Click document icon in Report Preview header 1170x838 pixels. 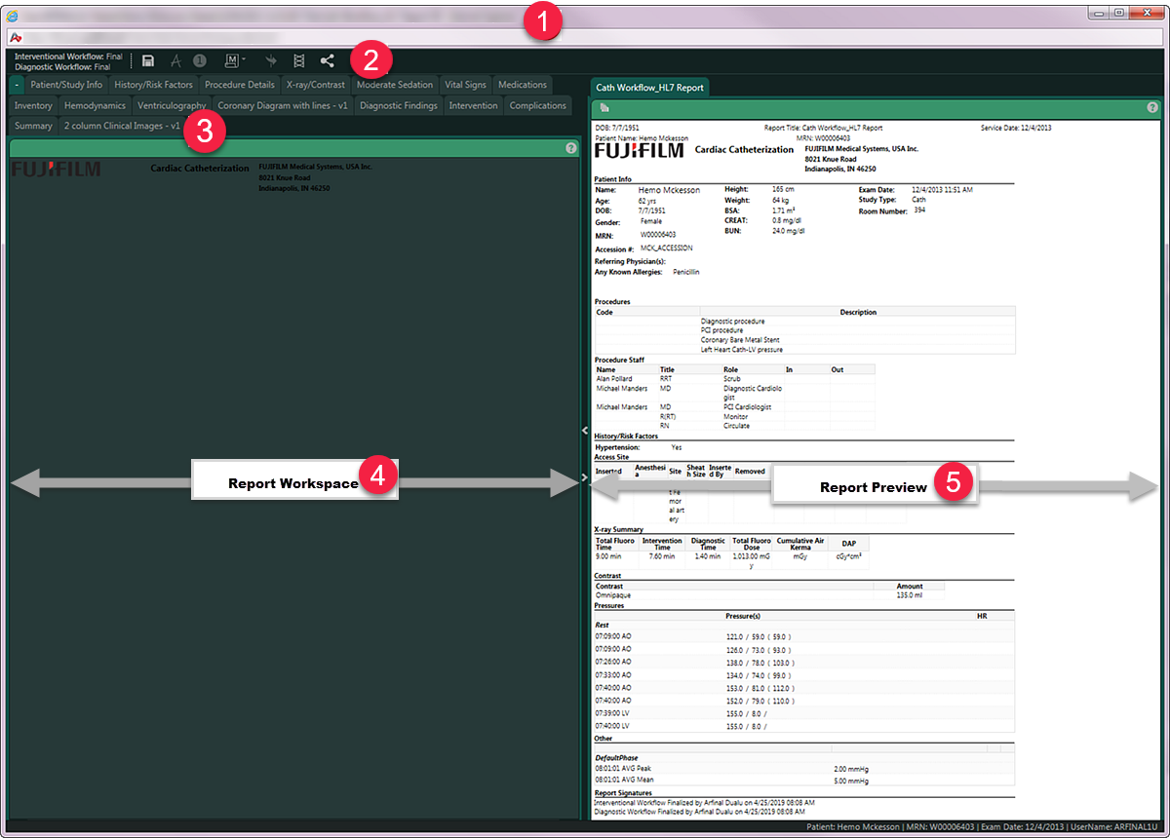604,107
